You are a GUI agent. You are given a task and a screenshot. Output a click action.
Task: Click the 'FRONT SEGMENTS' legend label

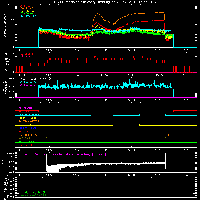34,192
